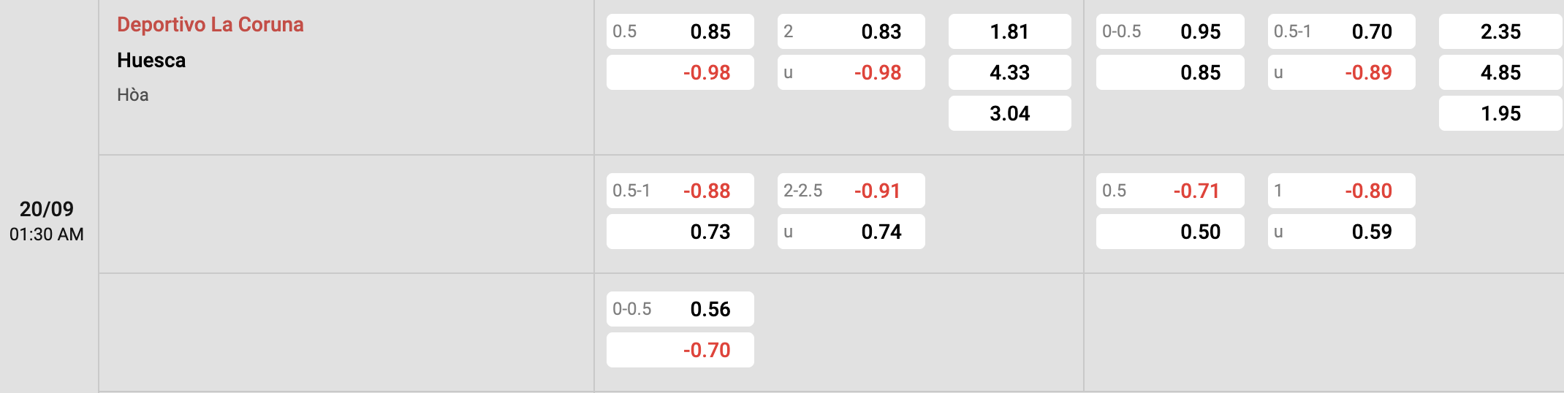Select first-half 0-0.5 handicap odds 0.95
The image size is (1564, 393).
1170,31
